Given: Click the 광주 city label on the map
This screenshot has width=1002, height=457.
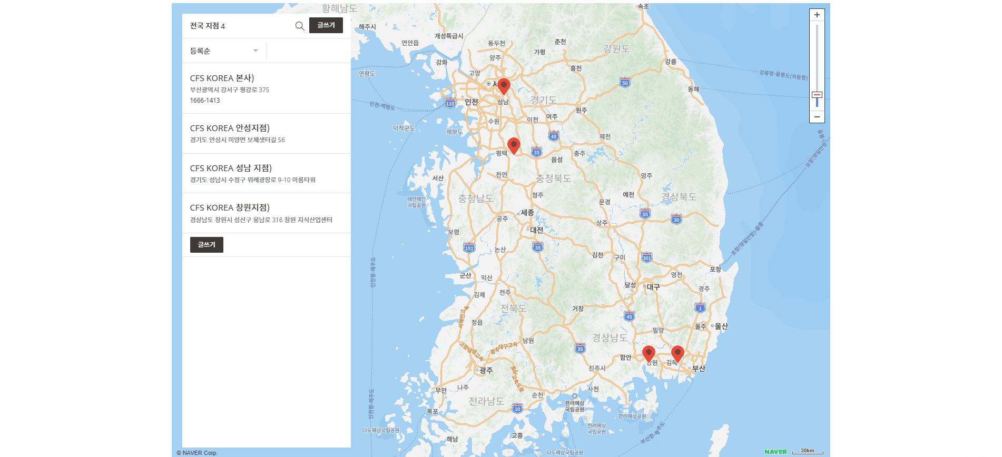Looking at the screenshot, I should tap(486, 371).
